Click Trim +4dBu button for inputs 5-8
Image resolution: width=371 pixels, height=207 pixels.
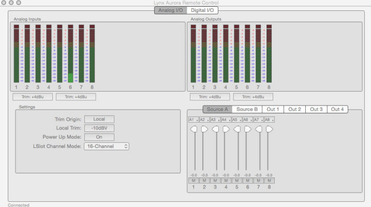tap(76, 97)
